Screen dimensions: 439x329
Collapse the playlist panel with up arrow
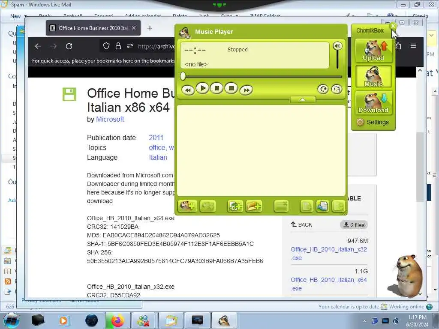tap(303, 99)
